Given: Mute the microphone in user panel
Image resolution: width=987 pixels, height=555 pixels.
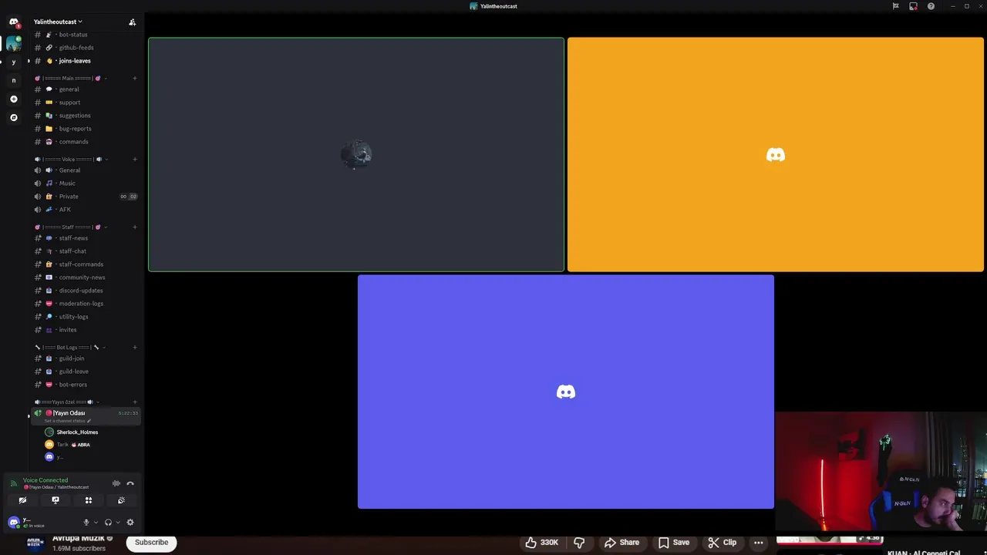Looking at the screenshot, I should pos(86,523).
